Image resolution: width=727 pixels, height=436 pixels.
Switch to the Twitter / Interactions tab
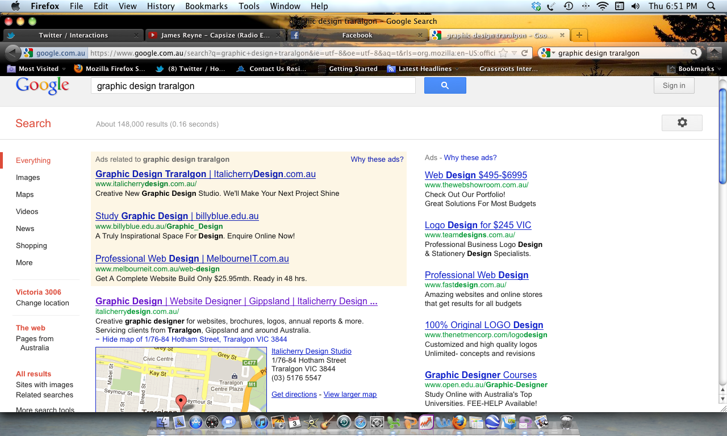(73, 35)
